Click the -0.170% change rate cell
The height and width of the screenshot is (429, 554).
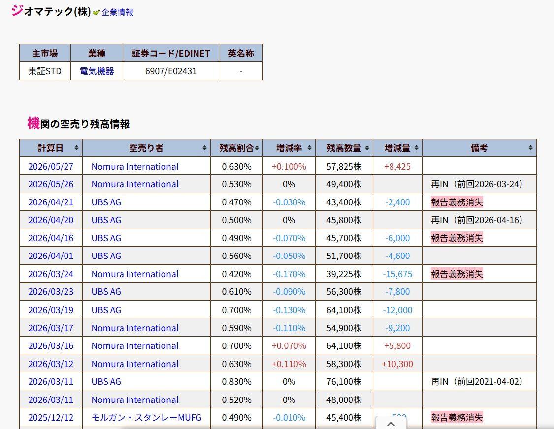(x=289, y=274)
